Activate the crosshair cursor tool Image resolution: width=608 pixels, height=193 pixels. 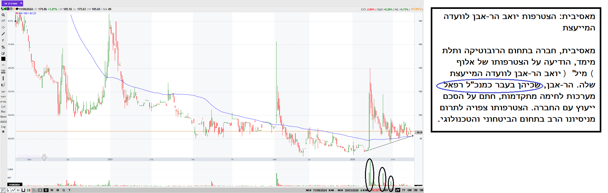[3, 27]
